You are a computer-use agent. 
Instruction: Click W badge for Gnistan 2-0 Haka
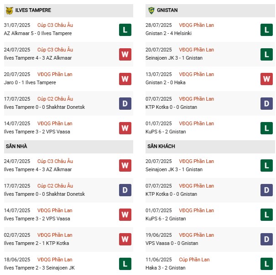pos(267,79)
